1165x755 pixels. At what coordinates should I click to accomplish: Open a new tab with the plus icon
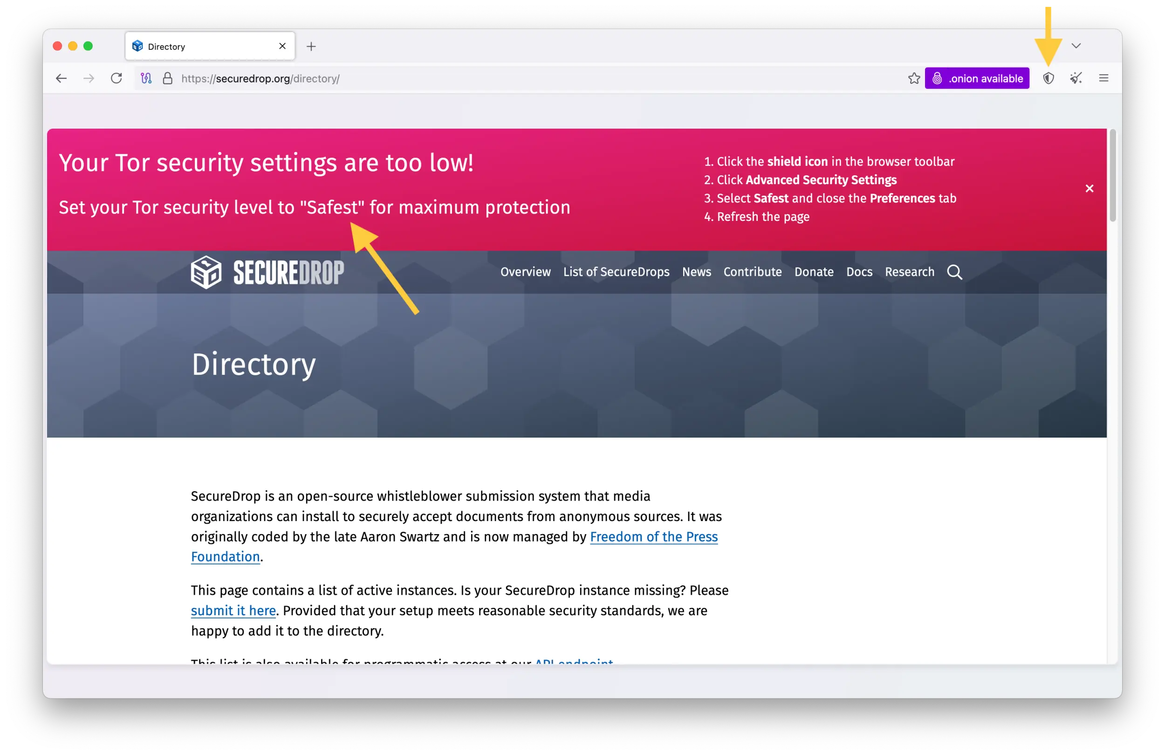coord(311,46)
